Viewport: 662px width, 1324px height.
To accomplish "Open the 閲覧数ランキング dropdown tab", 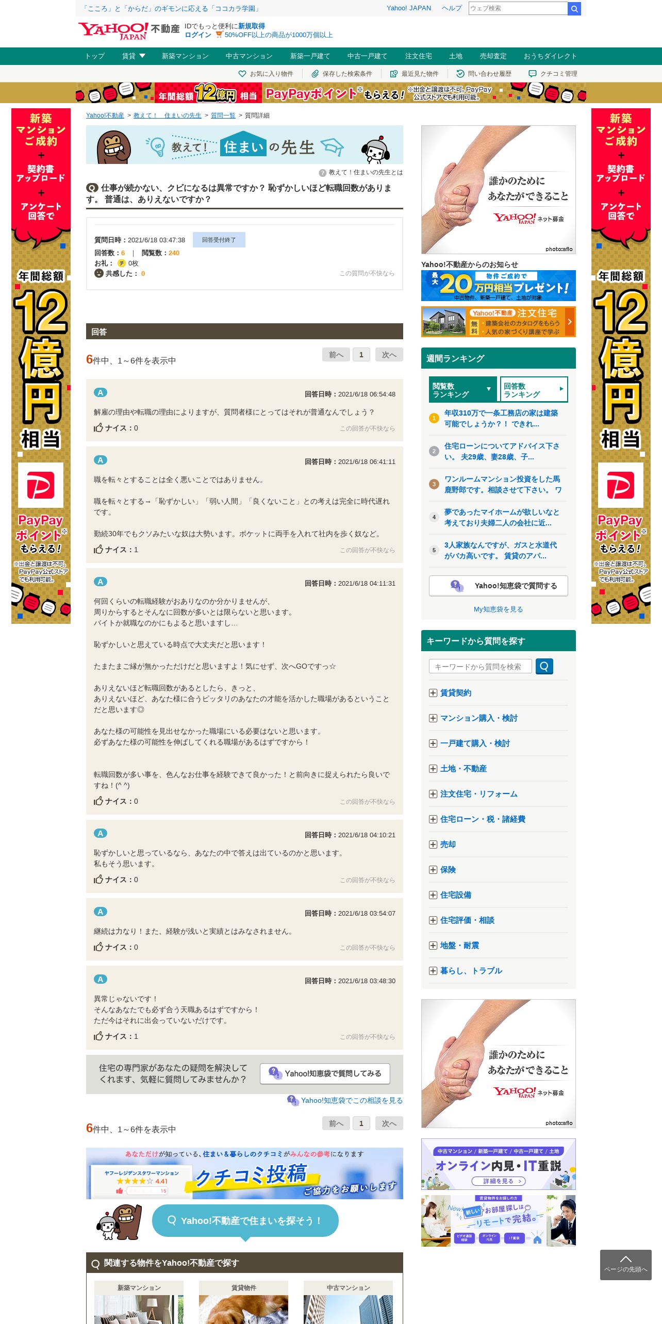I will (x=462, y=390).
